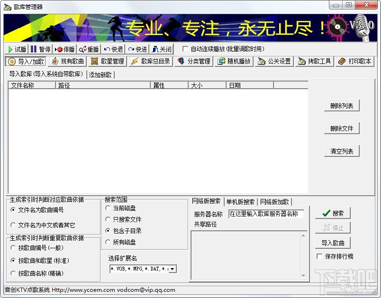Click the 删除列表 button
381x298 pixels.
[342, 106]
